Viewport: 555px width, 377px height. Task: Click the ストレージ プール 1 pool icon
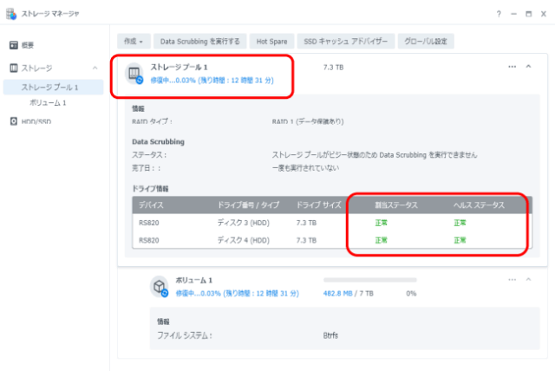[x=134, y=75]
